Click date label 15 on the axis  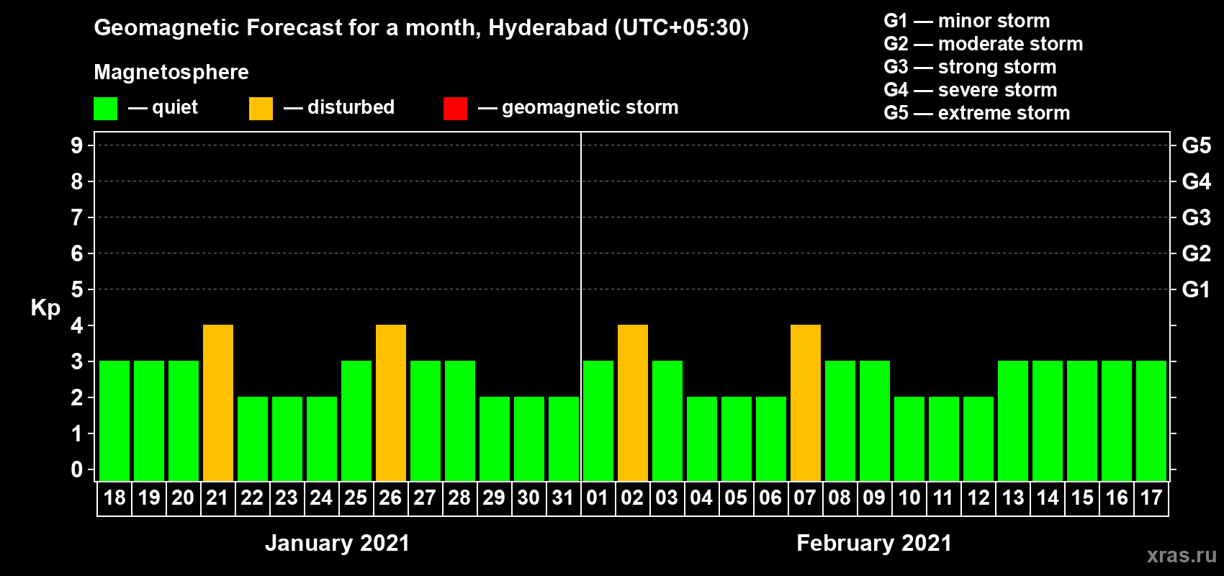[1082, 498]
